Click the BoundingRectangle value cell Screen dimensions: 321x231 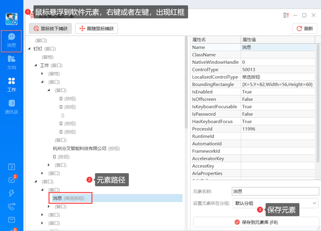pyautogui.click(x=278, y=84)
